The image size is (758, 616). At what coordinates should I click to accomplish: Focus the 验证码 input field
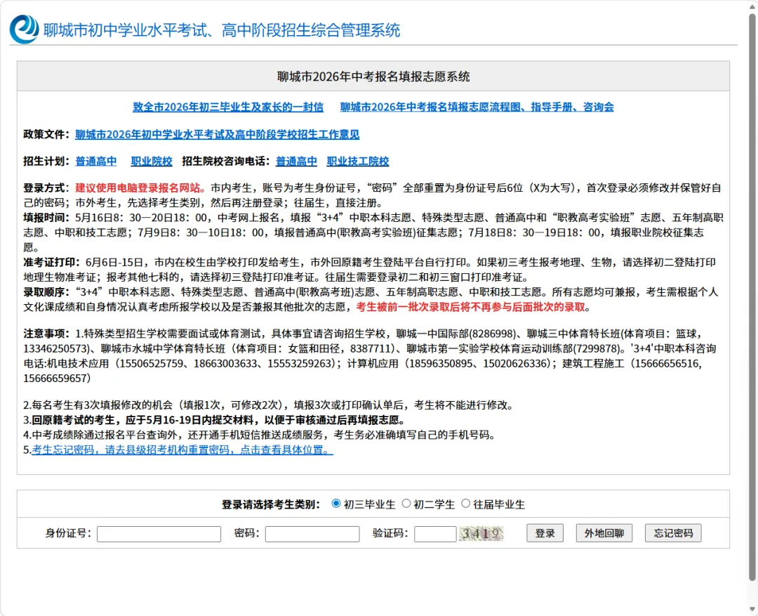point(435,534)
